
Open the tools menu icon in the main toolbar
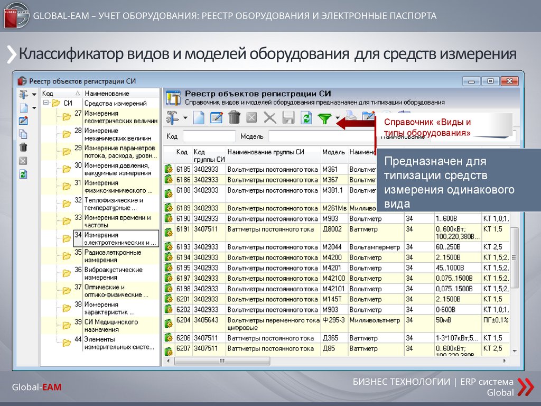[173, 118]
